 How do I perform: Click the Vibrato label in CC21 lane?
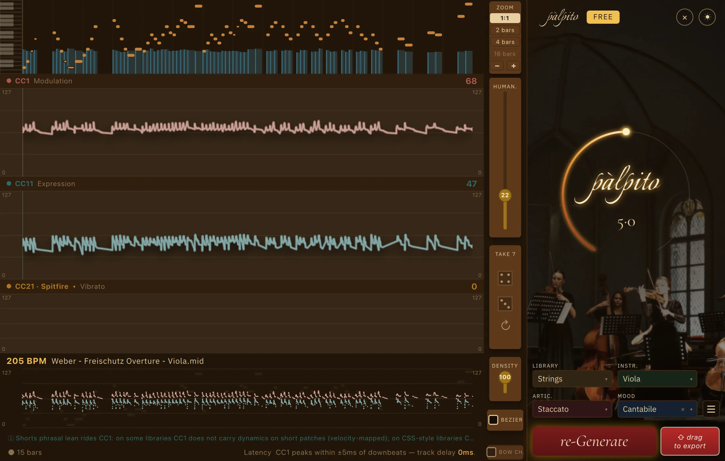[x=92, y=286]
